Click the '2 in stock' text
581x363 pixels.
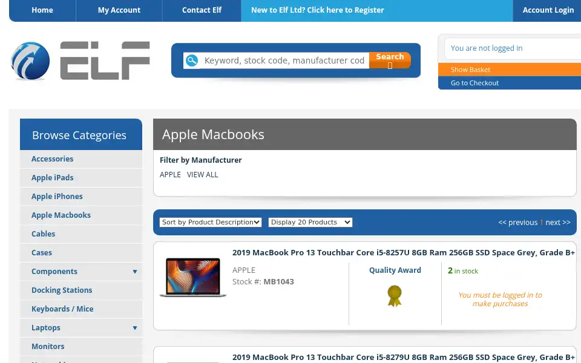pos(463,271)
